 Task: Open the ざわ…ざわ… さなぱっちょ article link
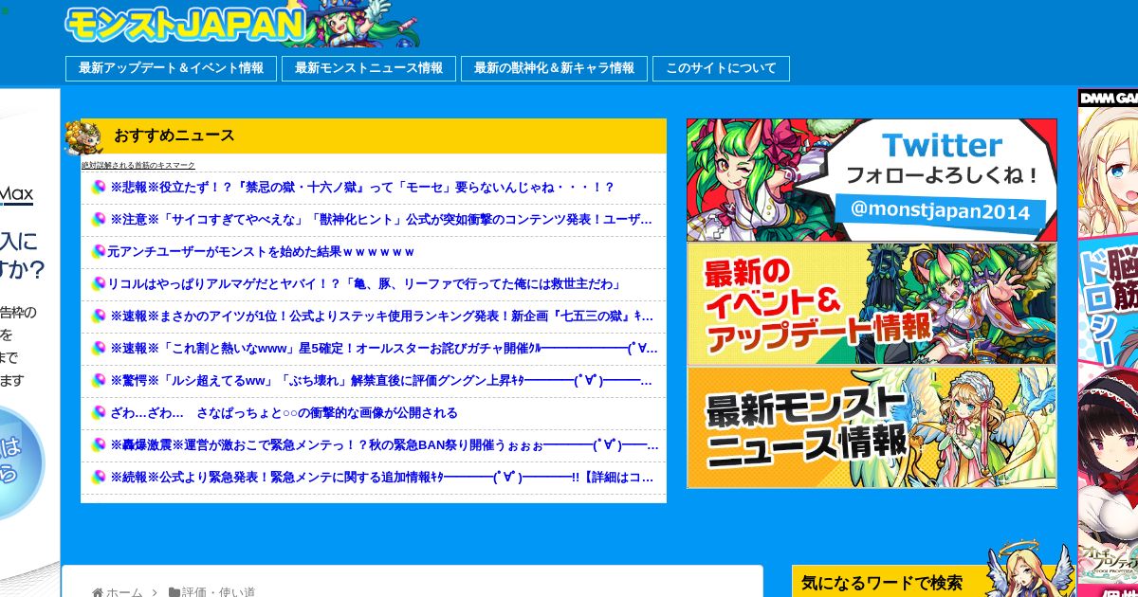(284, 412)
